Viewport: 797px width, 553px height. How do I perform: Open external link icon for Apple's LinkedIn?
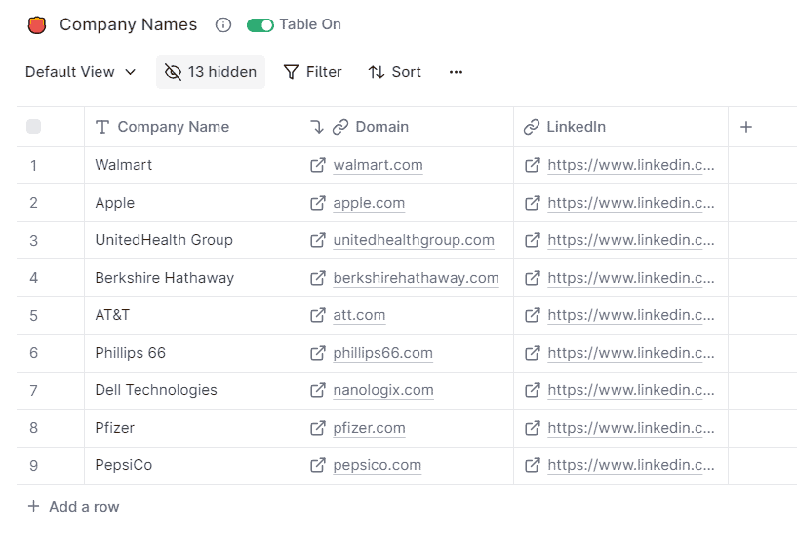(533, 203)
